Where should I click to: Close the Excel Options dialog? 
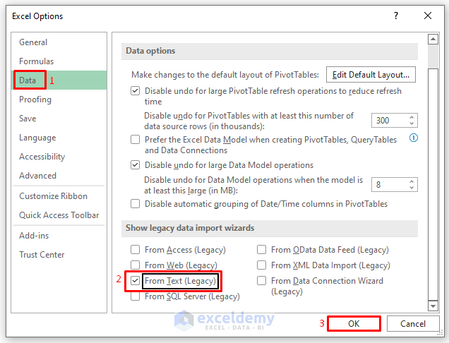coord(428,16)
